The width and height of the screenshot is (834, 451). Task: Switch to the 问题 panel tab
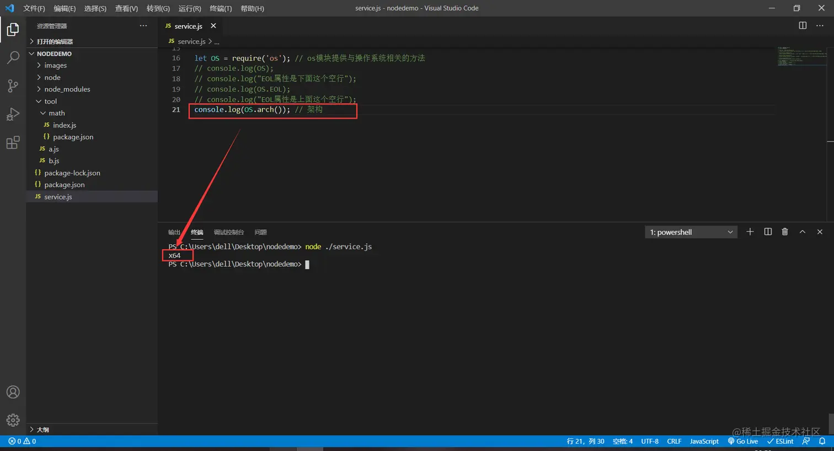[261, 232]
